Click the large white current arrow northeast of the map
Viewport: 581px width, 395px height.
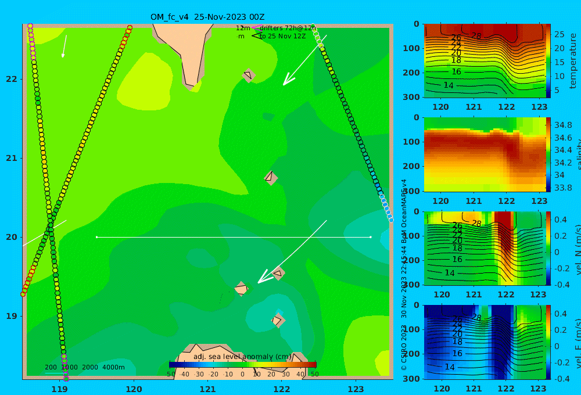point(304,60)
